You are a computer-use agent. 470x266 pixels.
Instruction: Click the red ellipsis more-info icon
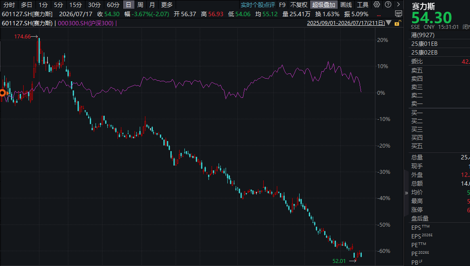[379, 15]
